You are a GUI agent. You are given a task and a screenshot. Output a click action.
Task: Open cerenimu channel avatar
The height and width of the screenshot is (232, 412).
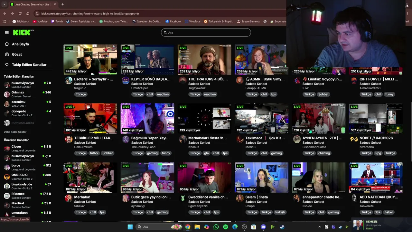(7, 104)
